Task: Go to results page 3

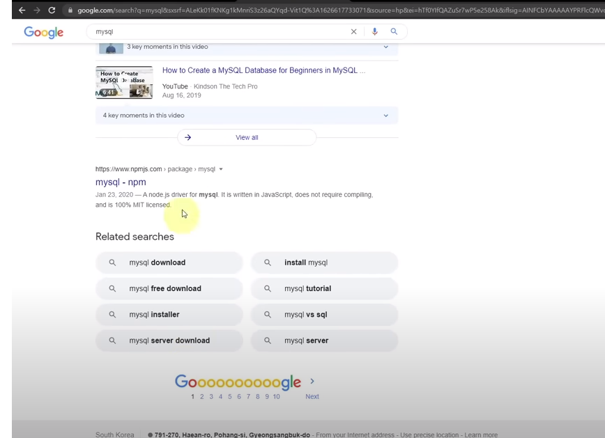Action: pos(211,396)
